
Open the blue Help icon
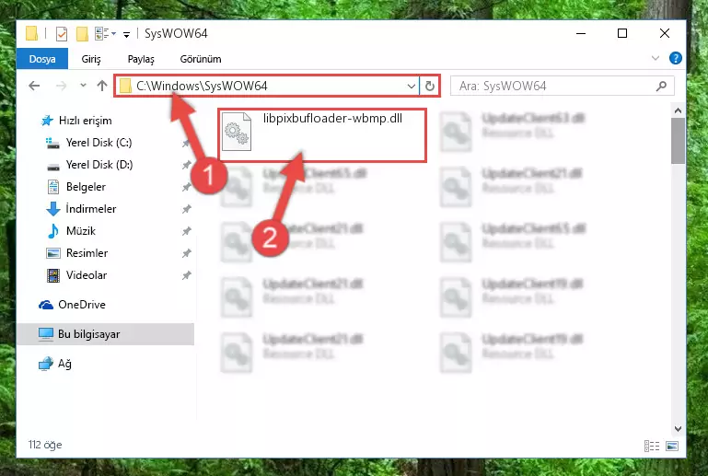click(676, 58)
